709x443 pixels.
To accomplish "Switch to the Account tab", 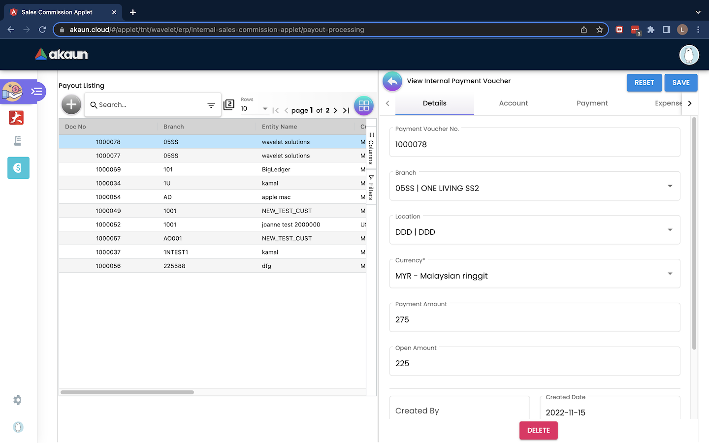I will [x=513, y=103].
